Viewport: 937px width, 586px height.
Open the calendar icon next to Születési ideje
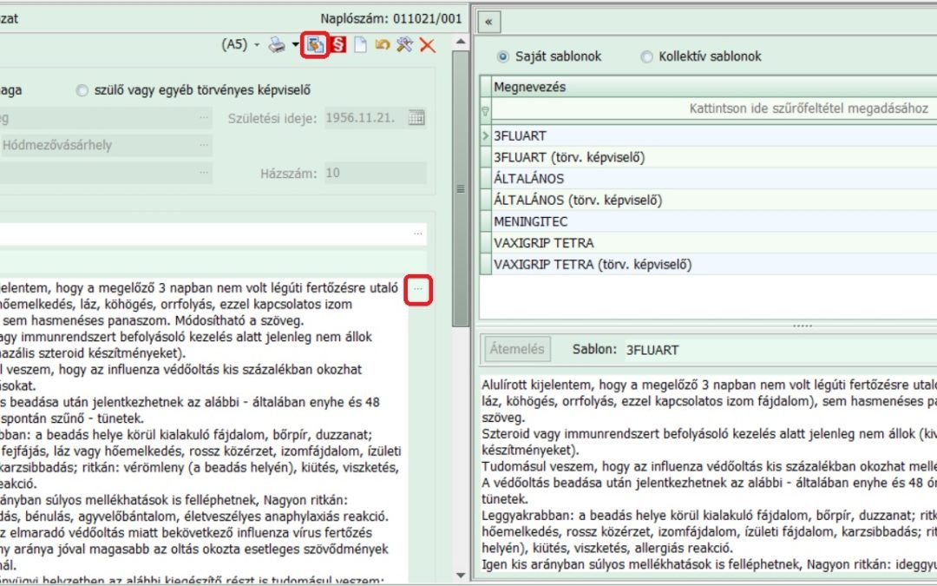[416, 118]
